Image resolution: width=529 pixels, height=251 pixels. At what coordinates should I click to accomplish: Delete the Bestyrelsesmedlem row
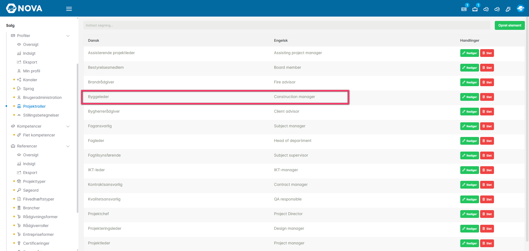487,68
